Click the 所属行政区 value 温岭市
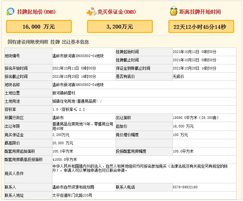Viewport: 243px width, 201px height. 58,118
